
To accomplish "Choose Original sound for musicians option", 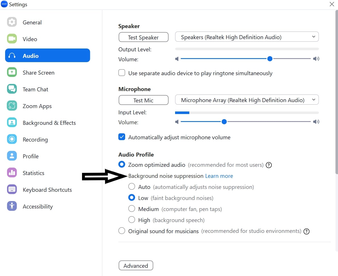I will point(122,231).
